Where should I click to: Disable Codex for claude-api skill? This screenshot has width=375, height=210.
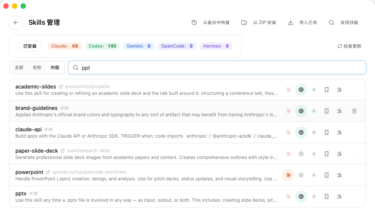(x=301, y=132)
